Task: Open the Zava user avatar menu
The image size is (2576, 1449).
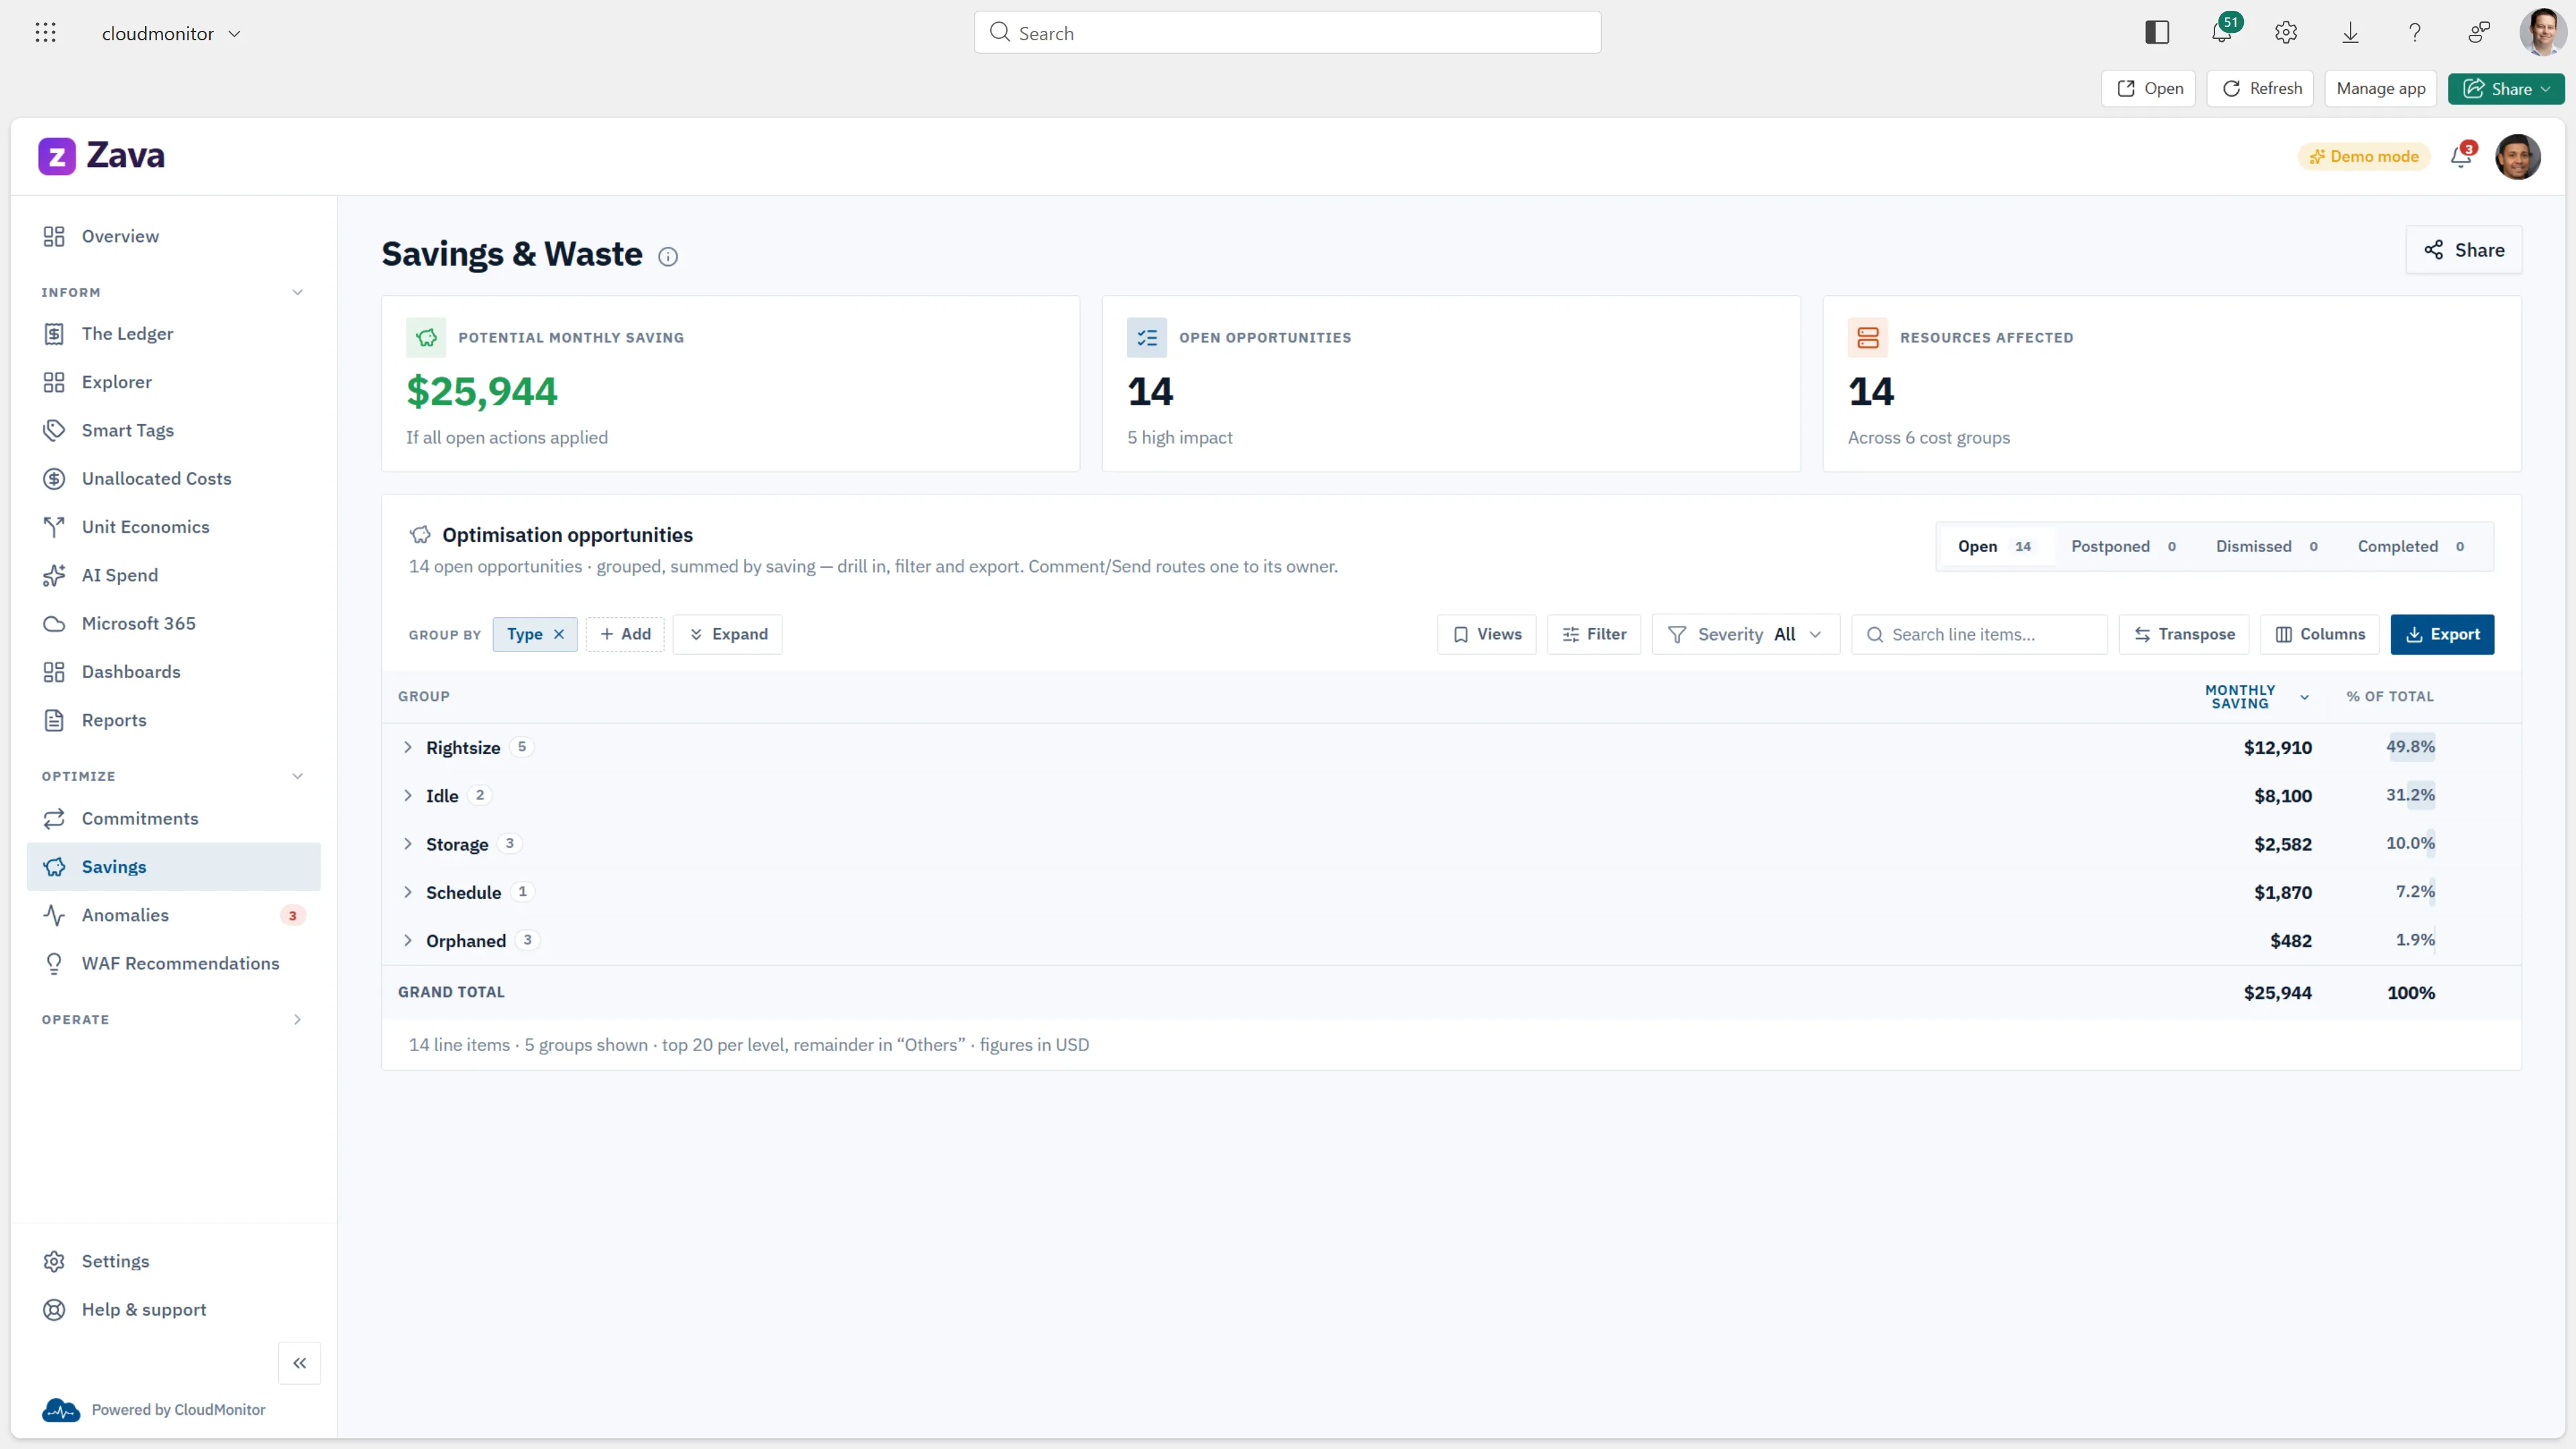Action: pos(2518,156)
